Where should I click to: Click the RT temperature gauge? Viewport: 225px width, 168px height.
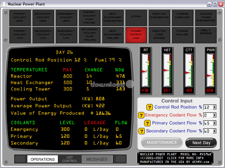(x=146, y=71)
